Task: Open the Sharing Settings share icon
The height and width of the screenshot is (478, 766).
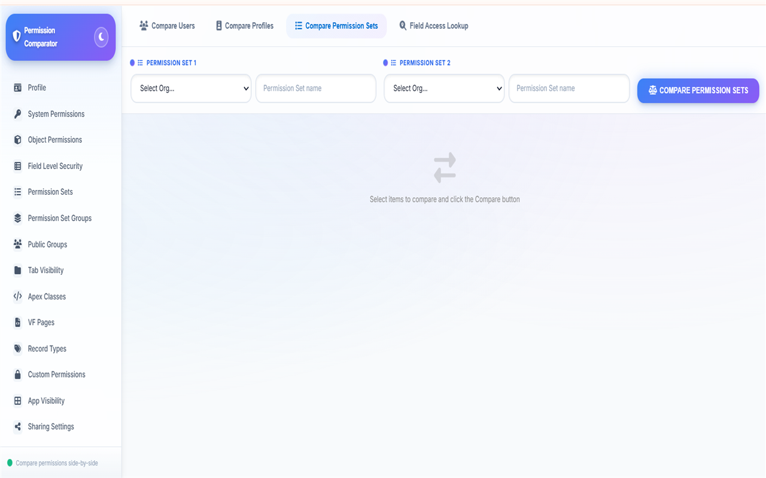Action: [17, 427]
